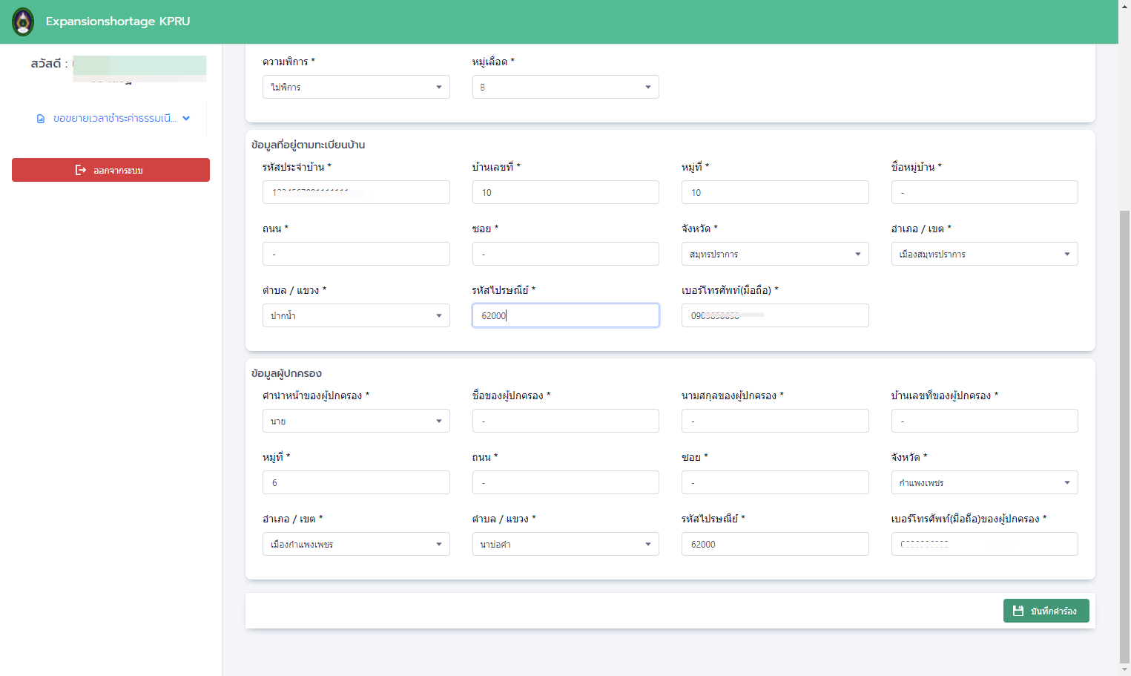The width and height of the screenshot is (1131, 676).
Task: Open the ความพิการ dropdown
Action: click(356, 87)
